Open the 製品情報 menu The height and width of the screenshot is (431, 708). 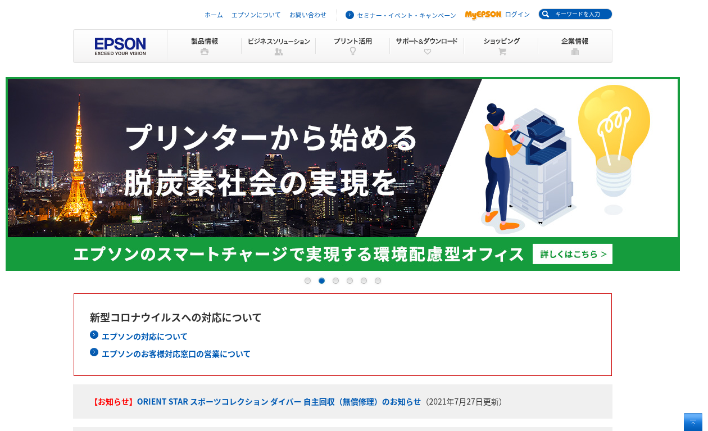205,46
